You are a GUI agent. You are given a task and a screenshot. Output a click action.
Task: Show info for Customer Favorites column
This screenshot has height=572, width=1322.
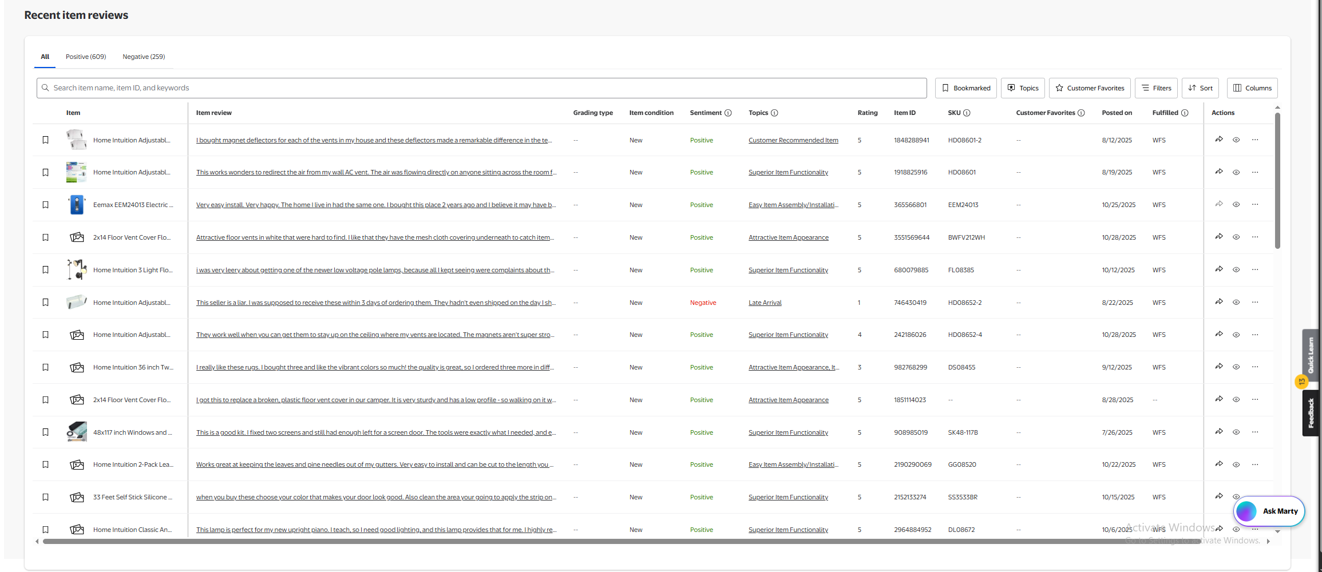(x=1081, y=113)
